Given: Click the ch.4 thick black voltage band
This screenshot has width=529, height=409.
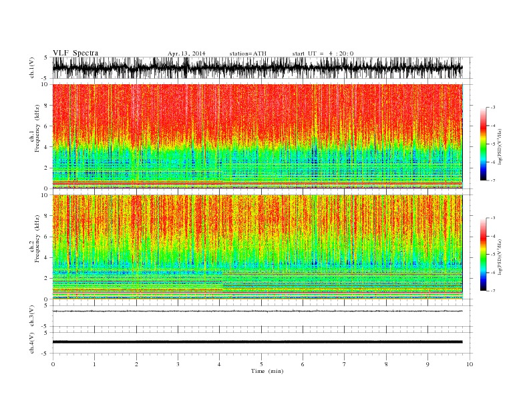Looking at the screenshot, I should coord(257,342).
